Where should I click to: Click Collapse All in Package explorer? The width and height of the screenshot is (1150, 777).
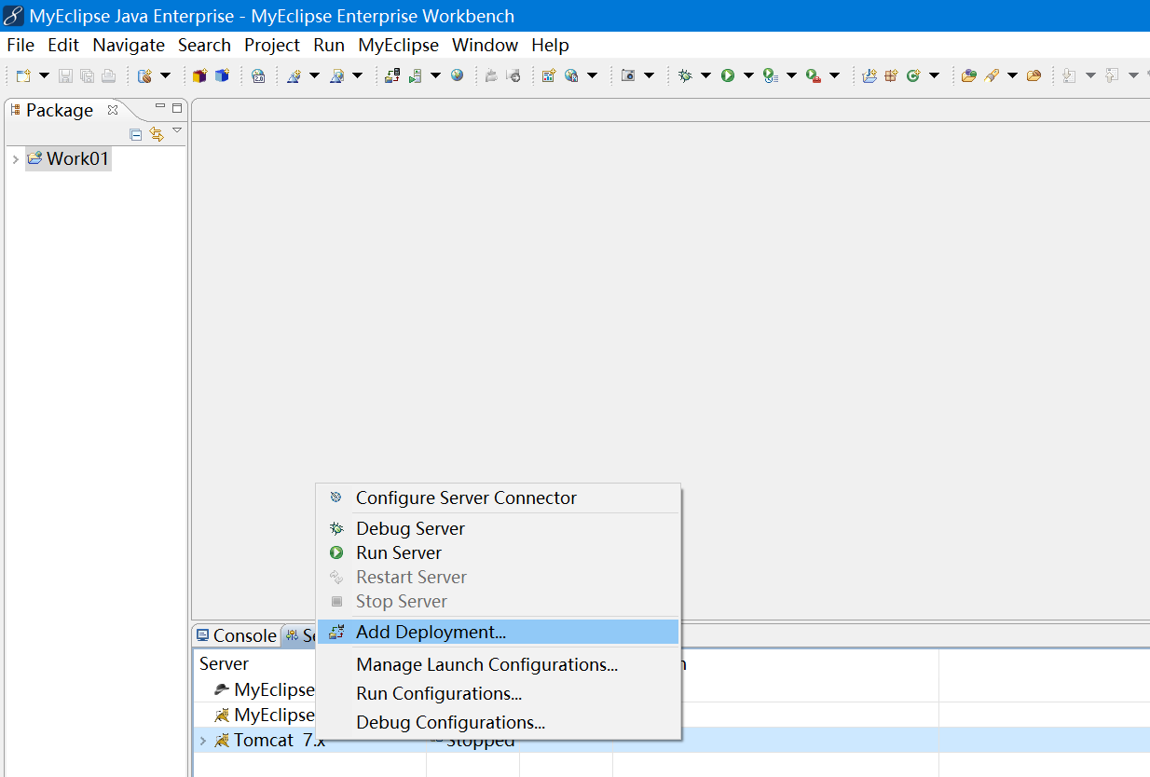(136, 134)
